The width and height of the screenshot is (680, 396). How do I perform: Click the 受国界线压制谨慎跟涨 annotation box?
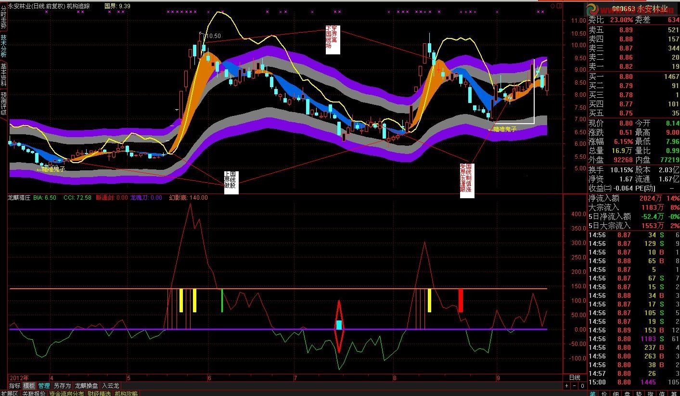[x=466, y=180]
